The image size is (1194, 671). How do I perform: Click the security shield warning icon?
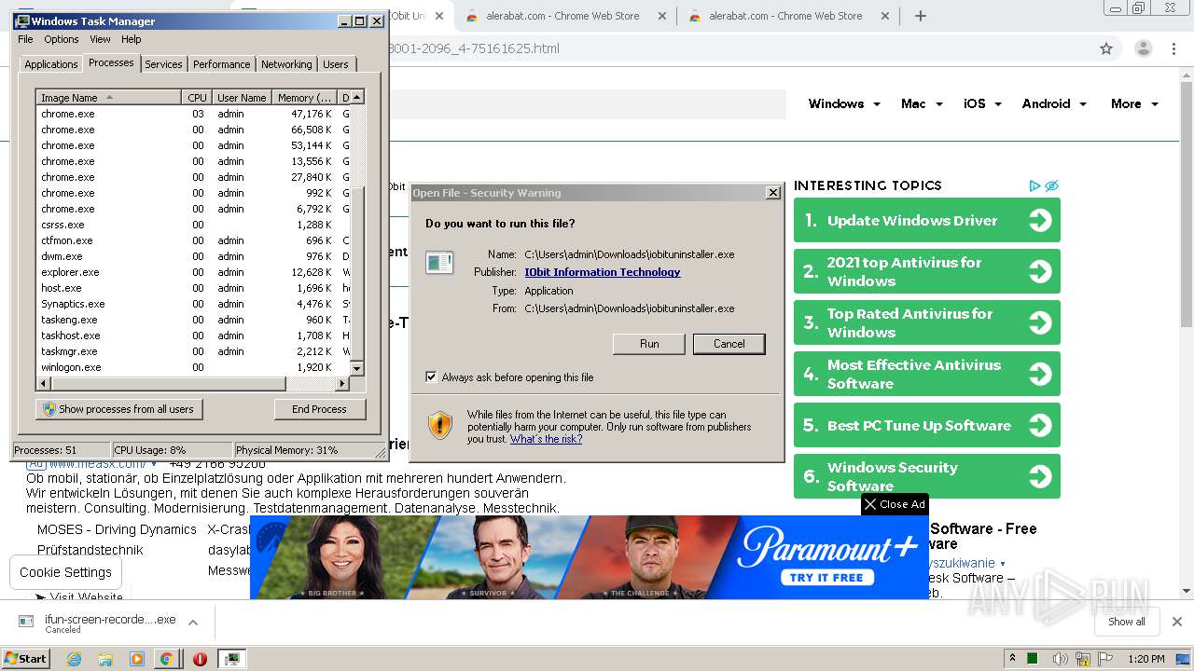440,426
